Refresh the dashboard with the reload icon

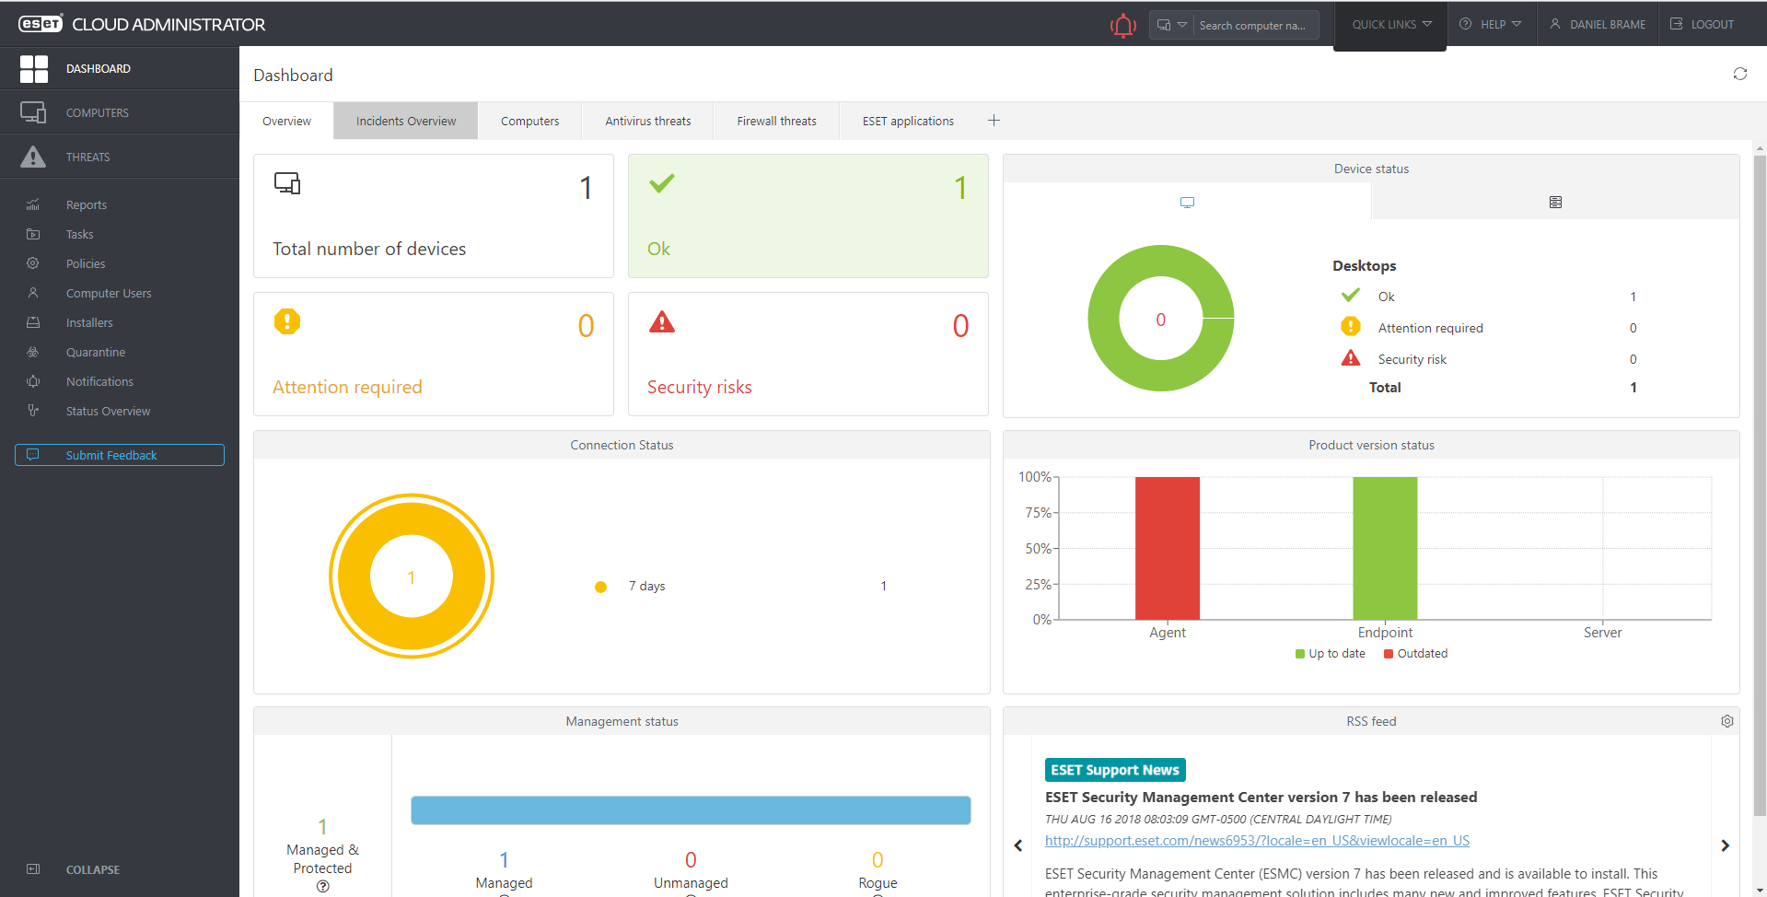coord(1740,74)
